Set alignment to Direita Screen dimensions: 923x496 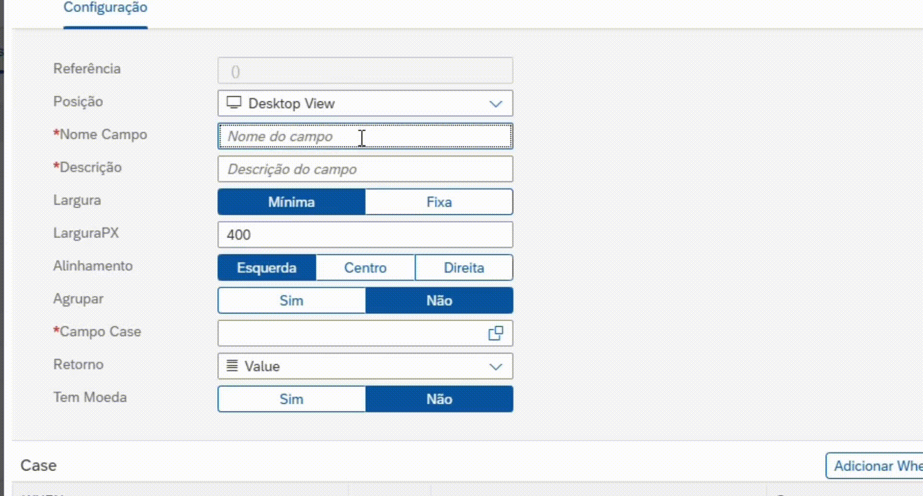pyautogui.click(x=463, y=268)
